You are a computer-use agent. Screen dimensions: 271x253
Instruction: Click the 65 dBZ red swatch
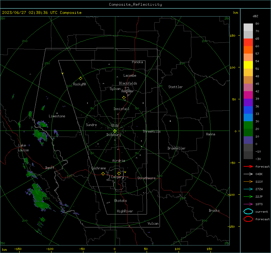tap(248, 42)
